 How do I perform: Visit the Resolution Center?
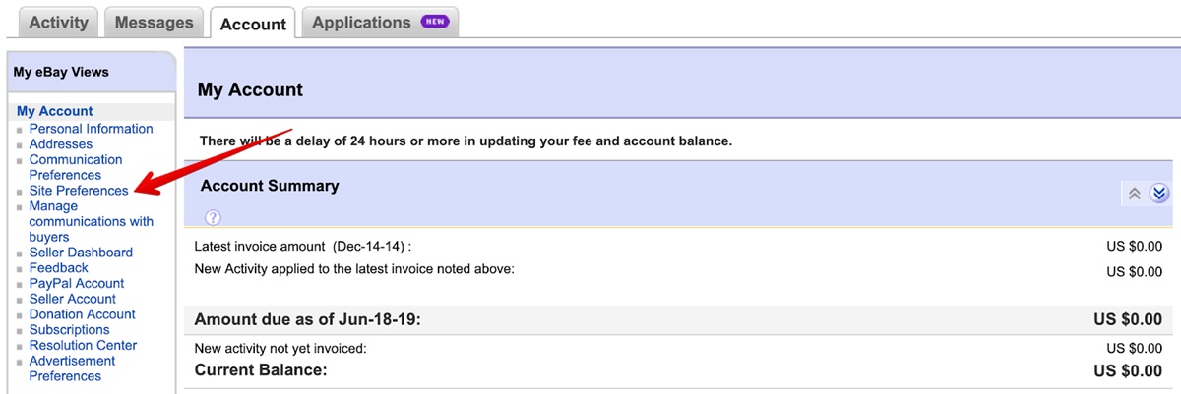[83, 345]
